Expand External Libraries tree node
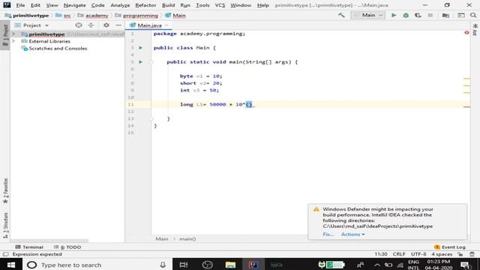480x270 pixels. point(13,41)
